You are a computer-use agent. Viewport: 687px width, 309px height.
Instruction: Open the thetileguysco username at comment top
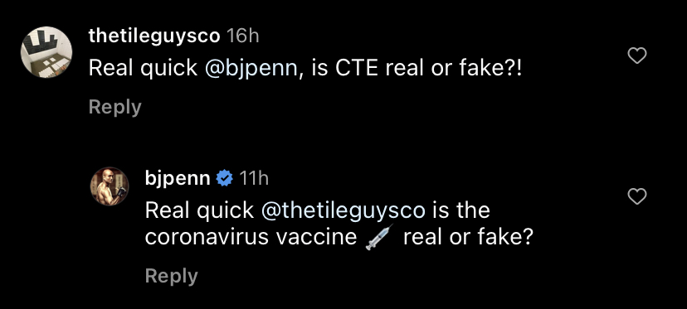click(154, 36)
